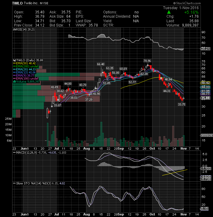The width and height of the screenshot is (213, 217).
Task: Click the Chg: +1.76 value
Action: 194,16
